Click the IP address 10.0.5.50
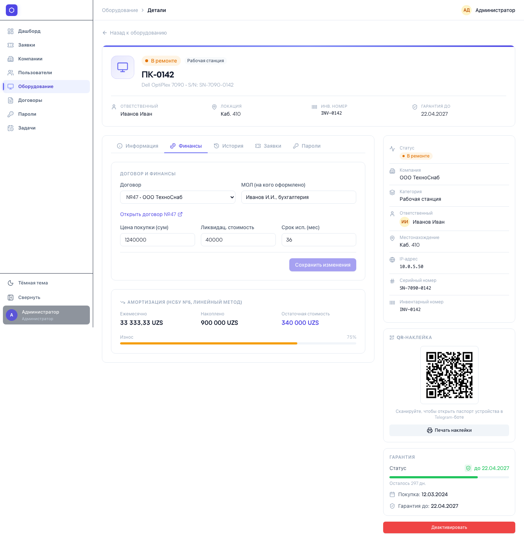 (412, 267)
